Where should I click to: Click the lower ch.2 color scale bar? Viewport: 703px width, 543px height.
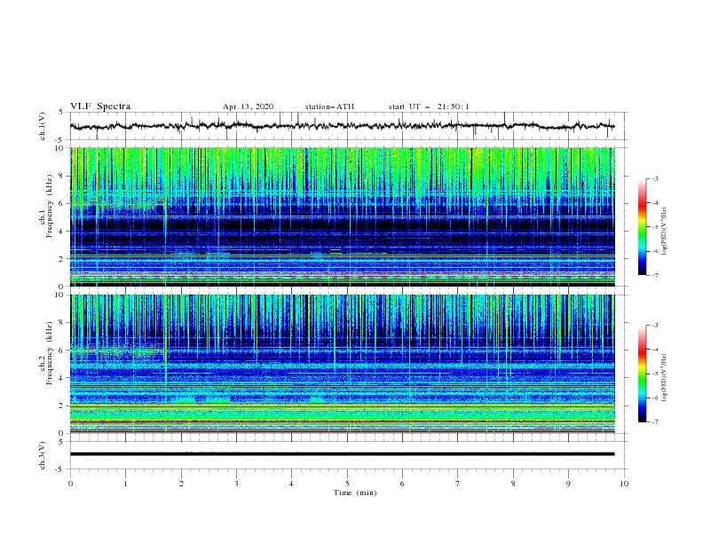[x=642, y=374]
